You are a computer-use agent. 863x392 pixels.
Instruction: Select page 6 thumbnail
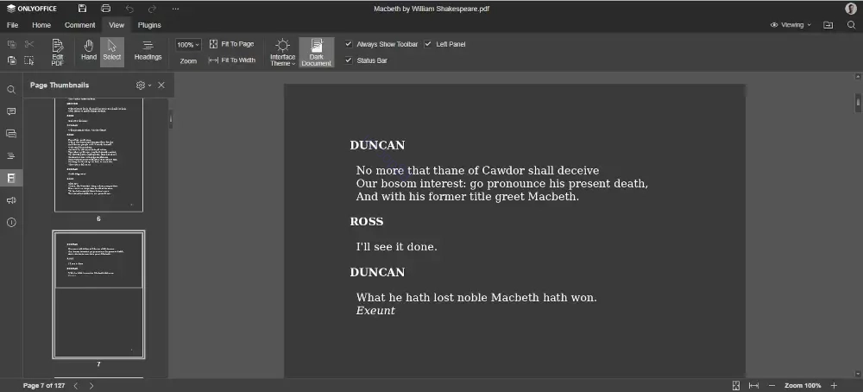coord(98,155)
